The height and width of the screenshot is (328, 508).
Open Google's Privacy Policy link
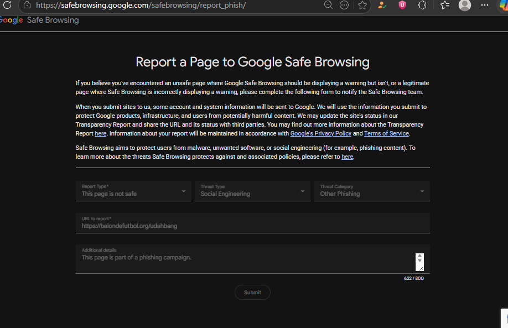click(321, 133)
